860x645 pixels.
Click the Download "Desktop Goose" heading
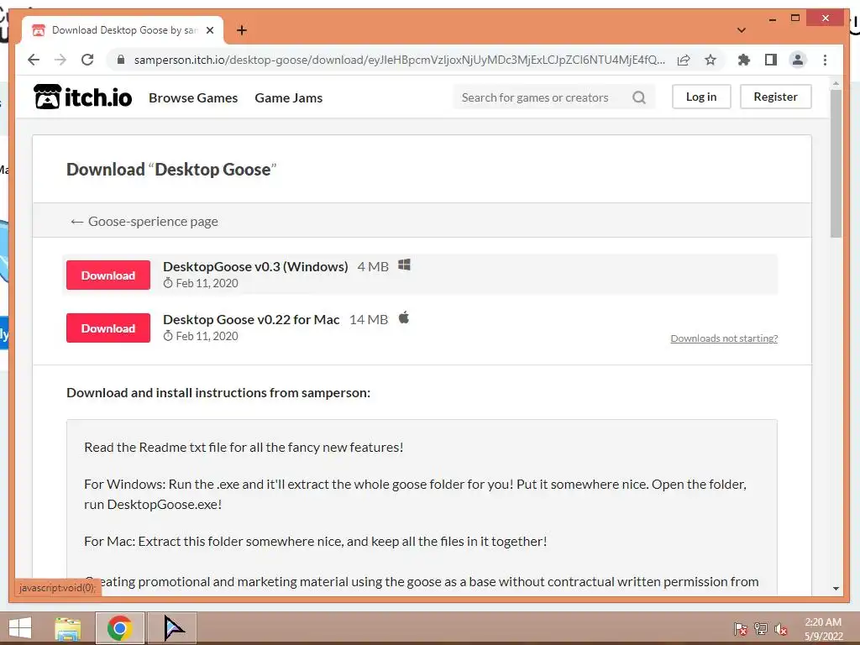coord(171,170)
